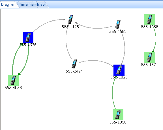Select the blue-highlighted phone 555-4626
This screenshot has height=130, width=163.
click(x=28, y=38)
